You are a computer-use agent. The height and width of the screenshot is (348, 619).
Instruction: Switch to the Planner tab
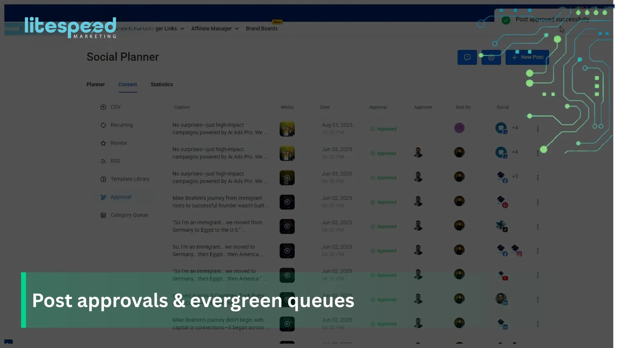pos(95,84)
